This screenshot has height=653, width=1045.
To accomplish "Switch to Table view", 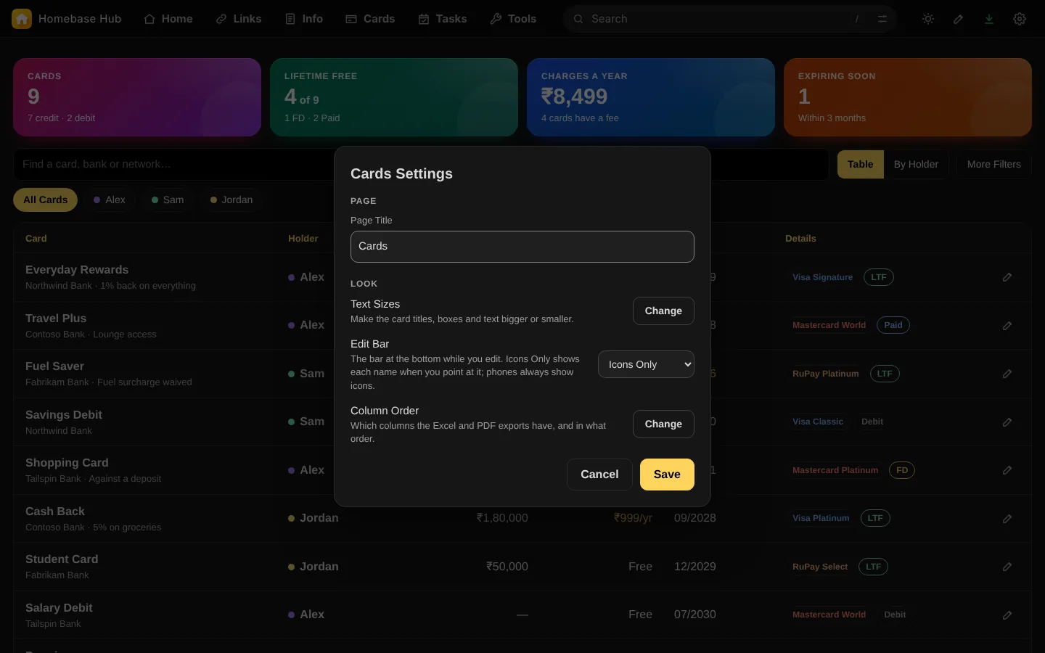I will (861, 164).
